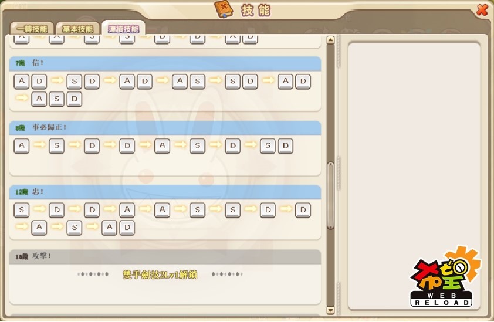Switch to the 一轉技能 tab

click(x=32, y=29)
